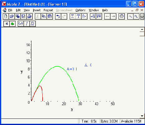Open an existing file with folder icon
Viewport: 145px width, 125px height.
pyautogui.click(x=12, y=16)
